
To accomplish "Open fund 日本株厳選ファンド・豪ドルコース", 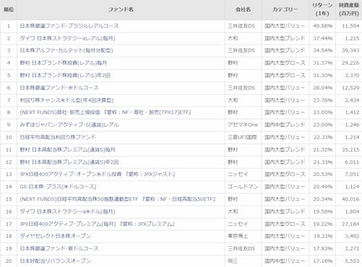I will pos(59,248).
